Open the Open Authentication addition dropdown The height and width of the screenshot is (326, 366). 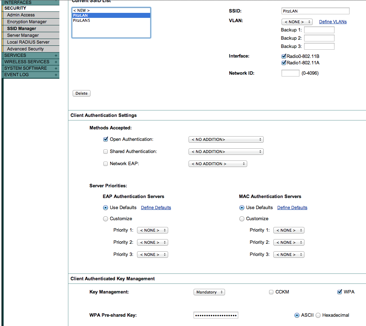pyautogui.click(x=226, y=139)
